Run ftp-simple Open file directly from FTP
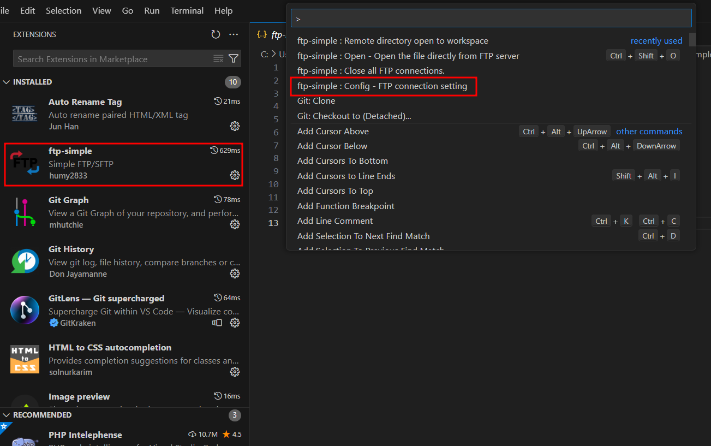711x446 pixels. (491, 56)
